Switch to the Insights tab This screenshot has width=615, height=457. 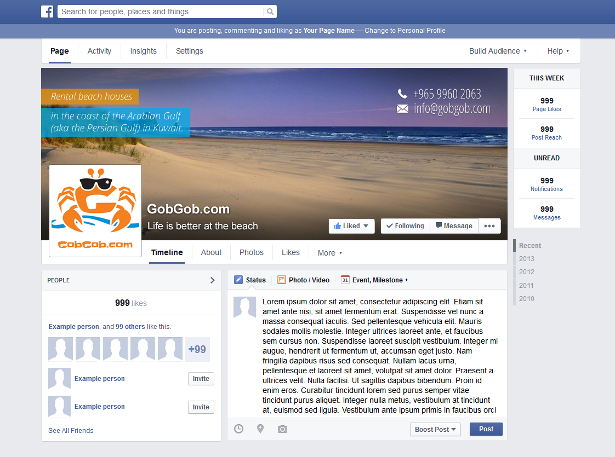point(143,50)
